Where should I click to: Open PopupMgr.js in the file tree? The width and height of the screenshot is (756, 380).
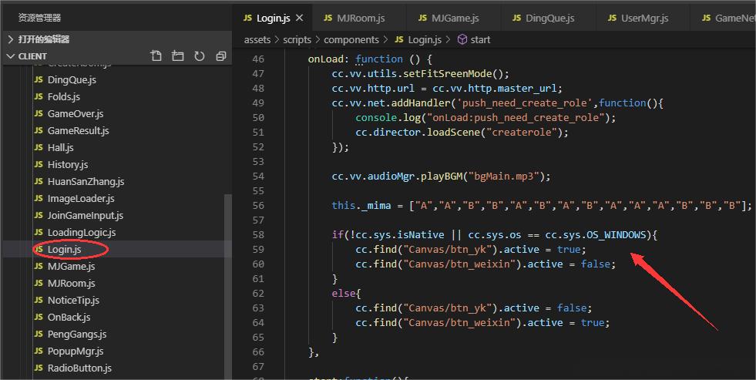76,351
